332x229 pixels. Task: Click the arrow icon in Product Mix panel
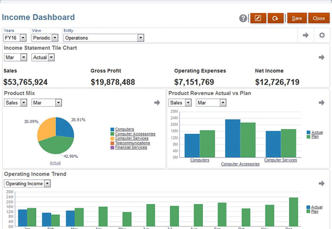pyautogui.click(x=157, y=103)
